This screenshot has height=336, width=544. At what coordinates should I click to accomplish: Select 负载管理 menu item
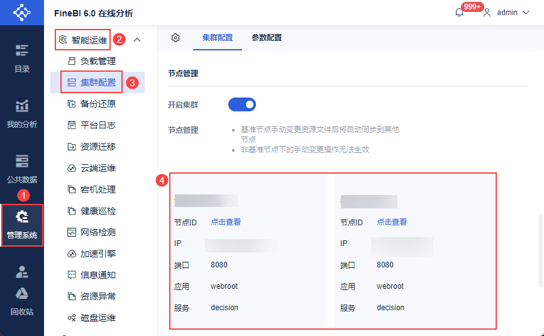tap(97, 62)
